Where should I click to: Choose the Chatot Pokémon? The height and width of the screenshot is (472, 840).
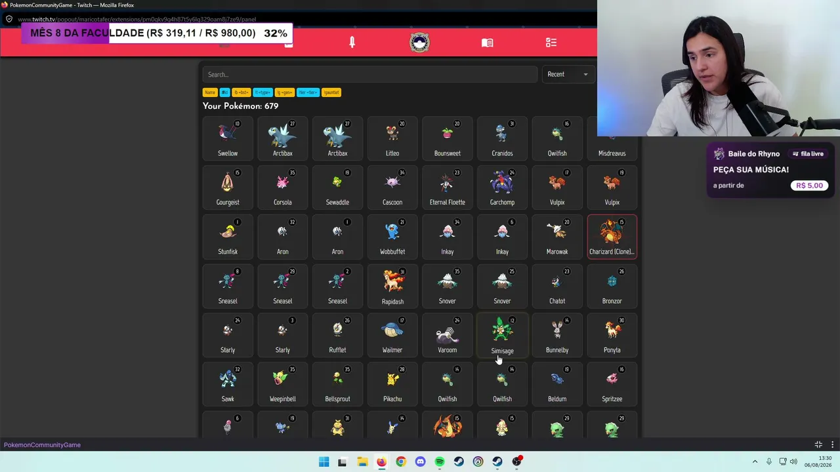[557, 286]
